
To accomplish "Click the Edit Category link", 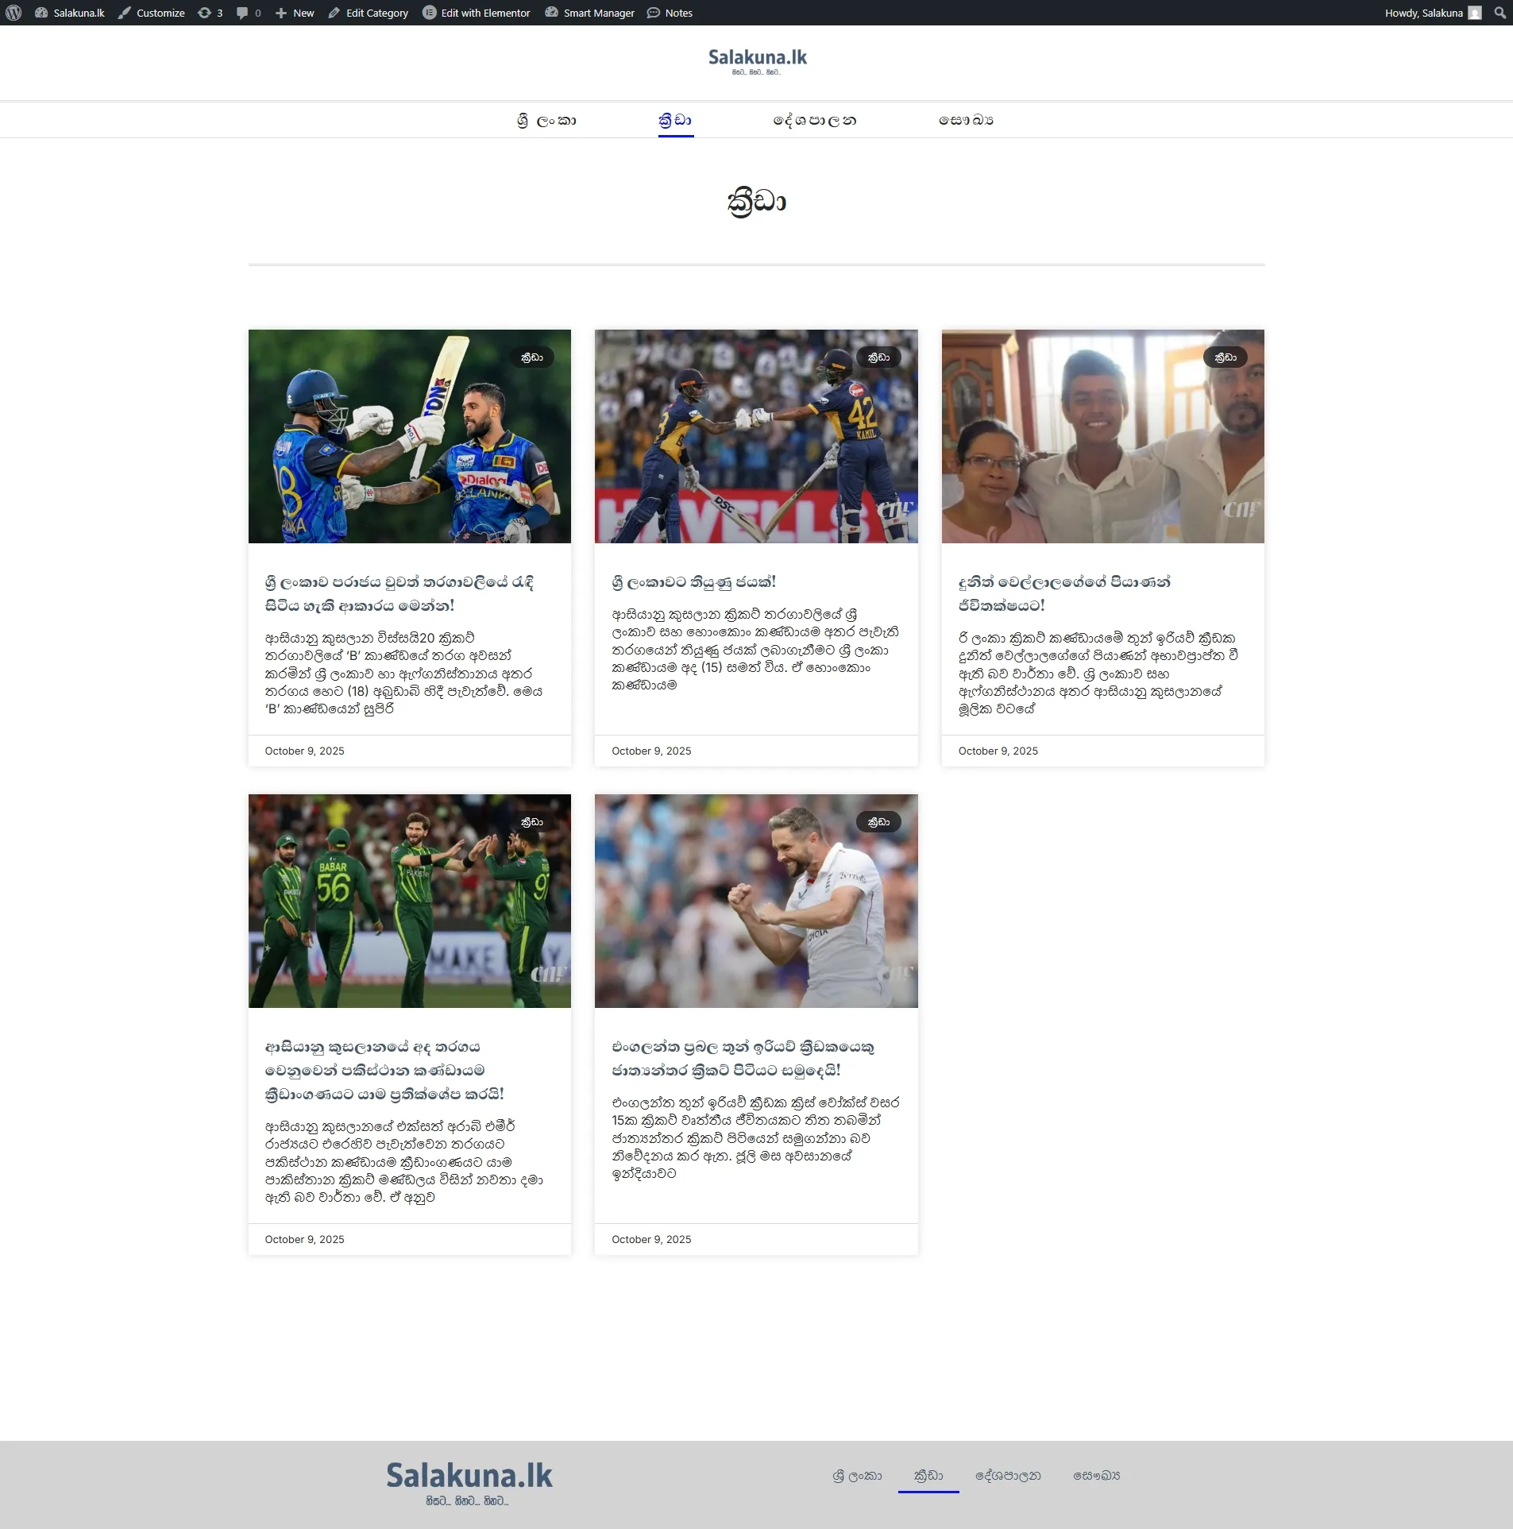I will (369, 12).
